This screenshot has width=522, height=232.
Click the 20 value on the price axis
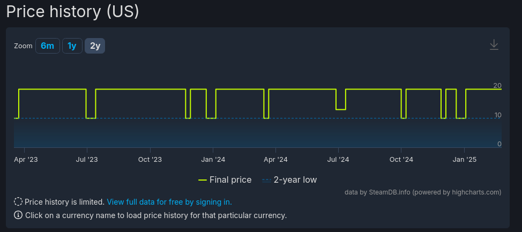[x=497, y=86]
